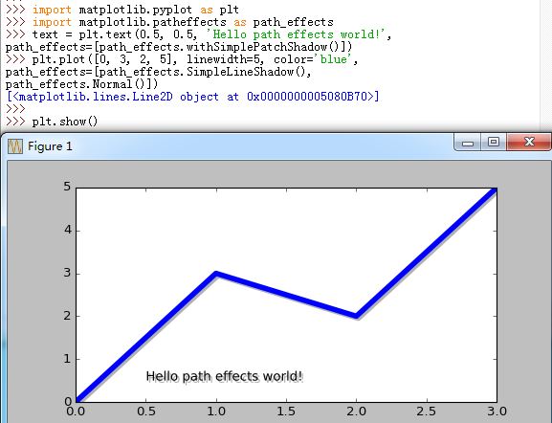Click the x-axis tick label 0.0

[76, 412]
